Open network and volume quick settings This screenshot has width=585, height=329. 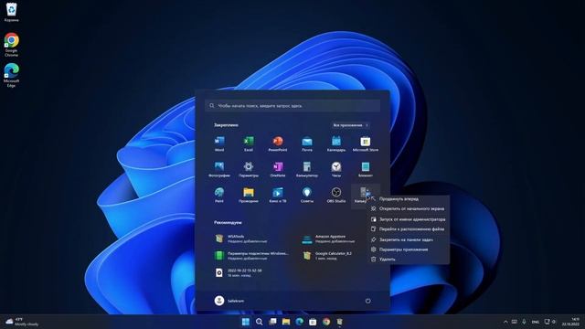pos(550,322)
